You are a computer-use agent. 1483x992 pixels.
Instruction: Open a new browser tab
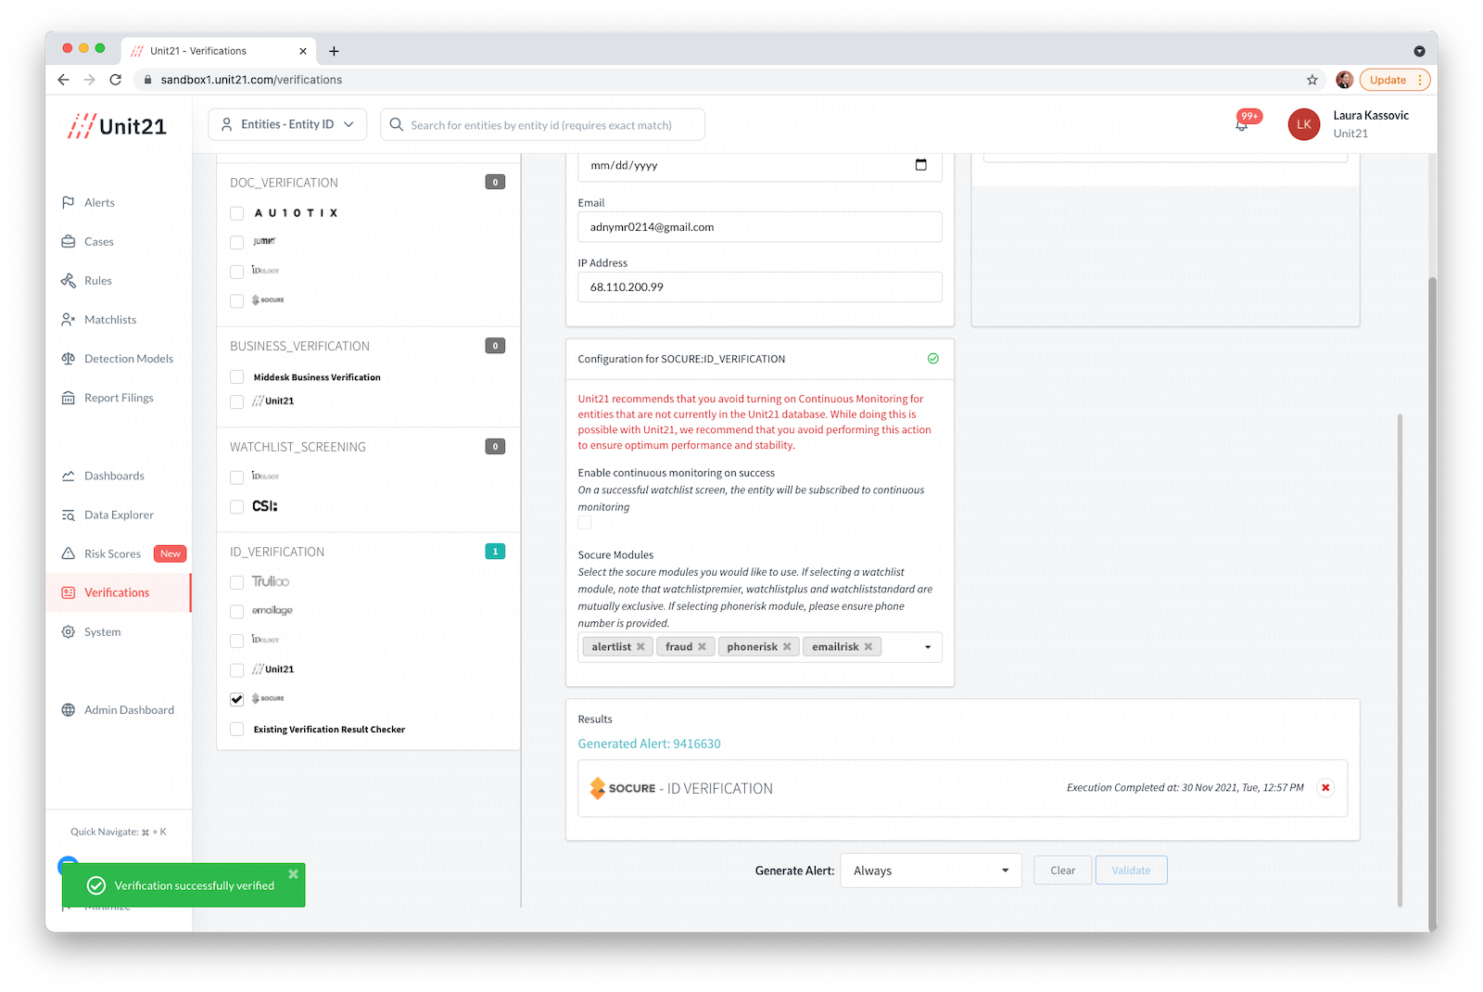tap(334, 51)
